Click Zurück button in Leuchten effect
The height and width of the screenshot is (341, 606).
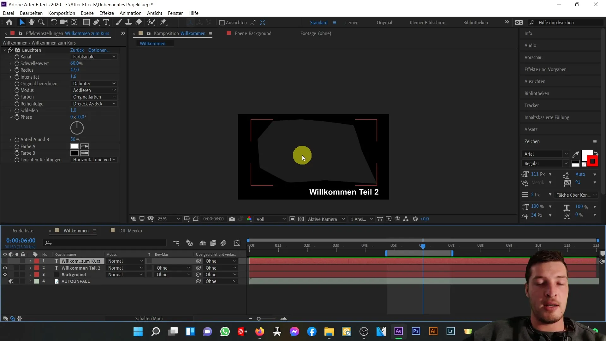tap(77, 50)
